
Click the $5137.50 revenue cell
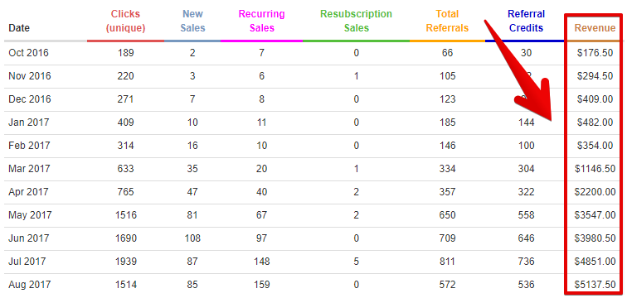pyautogui.click(x=595, y=285)
